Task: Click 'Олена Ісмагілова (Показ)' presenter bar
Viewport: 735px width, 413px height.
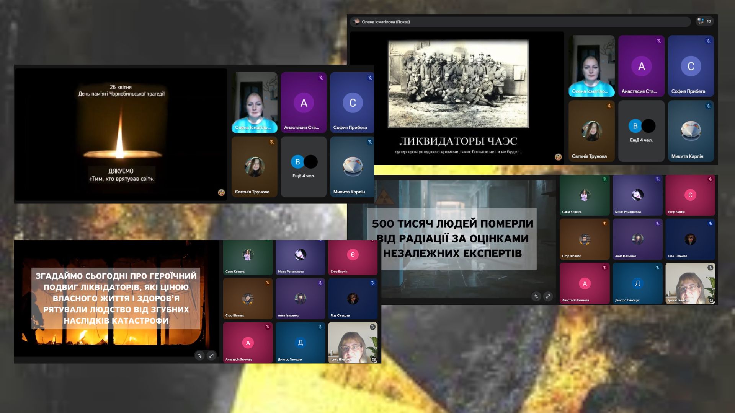Action: coord(385,22)
